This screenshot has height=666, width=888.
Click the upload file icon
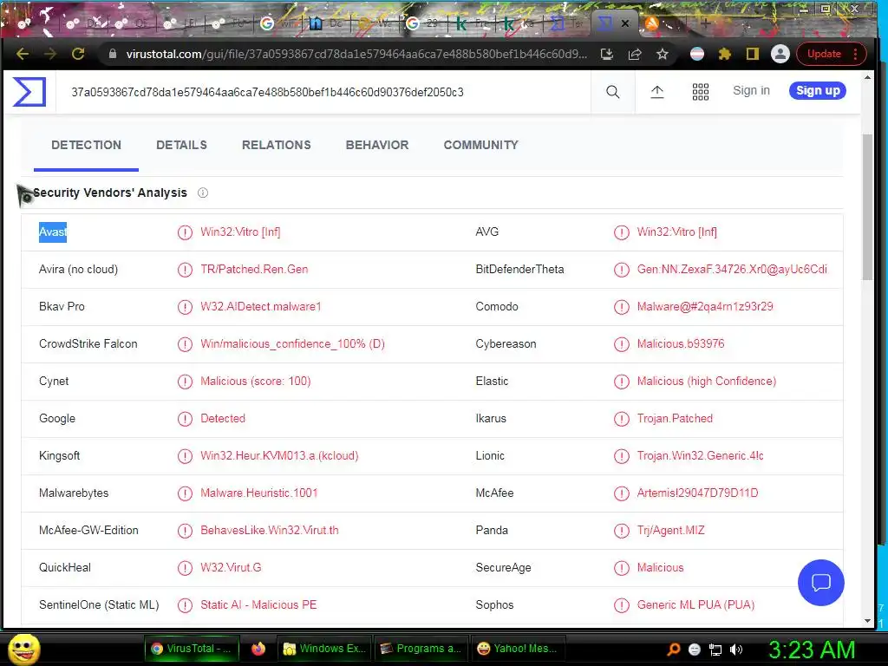[x=657, y=92]
